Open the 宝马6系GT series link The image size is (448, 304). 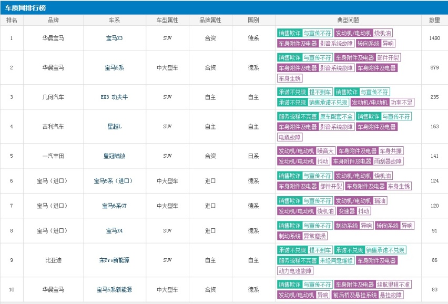pos(114,206)
